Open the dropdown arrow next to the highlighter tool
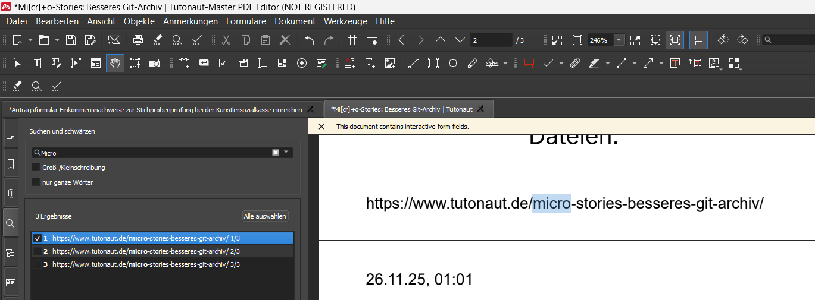The image size is (815, 300). pyautogui.click(x=607, y=63)
